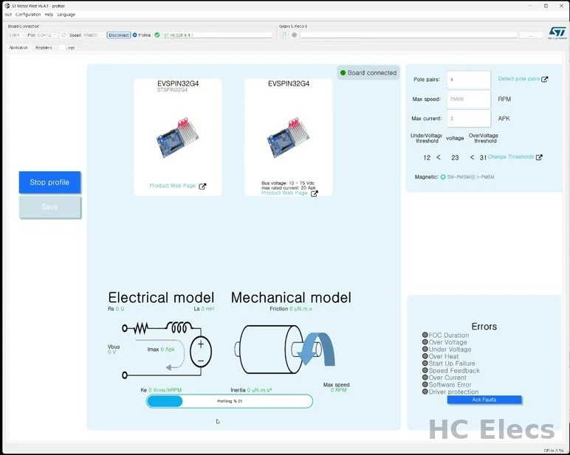Click the Rs 0 Ω value
Image resolution: width=570 pixels, height=455 pixels.
117,309
